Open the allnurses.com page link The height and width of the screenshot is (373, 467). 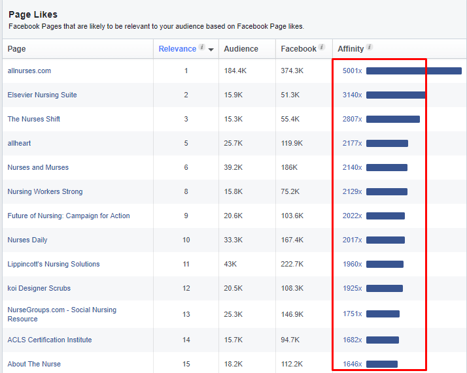click(x=29, y=71)
